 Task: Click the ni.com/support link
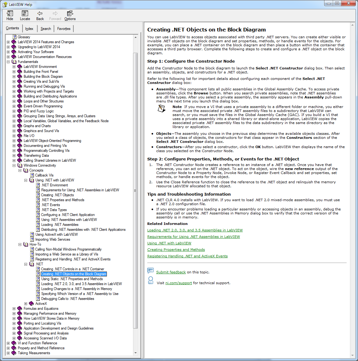tap(178, 283)
